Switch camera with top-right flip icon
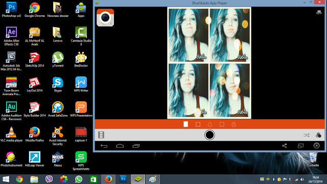Screen dimensions: 327x184 pos(319,12)
